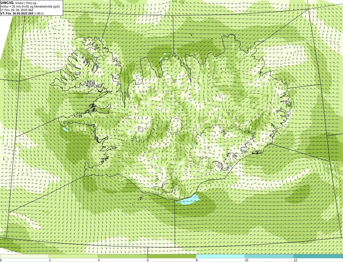The height and width of the screenshot is (262, 343).
Task: Click the pale cyan 8–10 m/s legend swatch
Action: (221, 256)
